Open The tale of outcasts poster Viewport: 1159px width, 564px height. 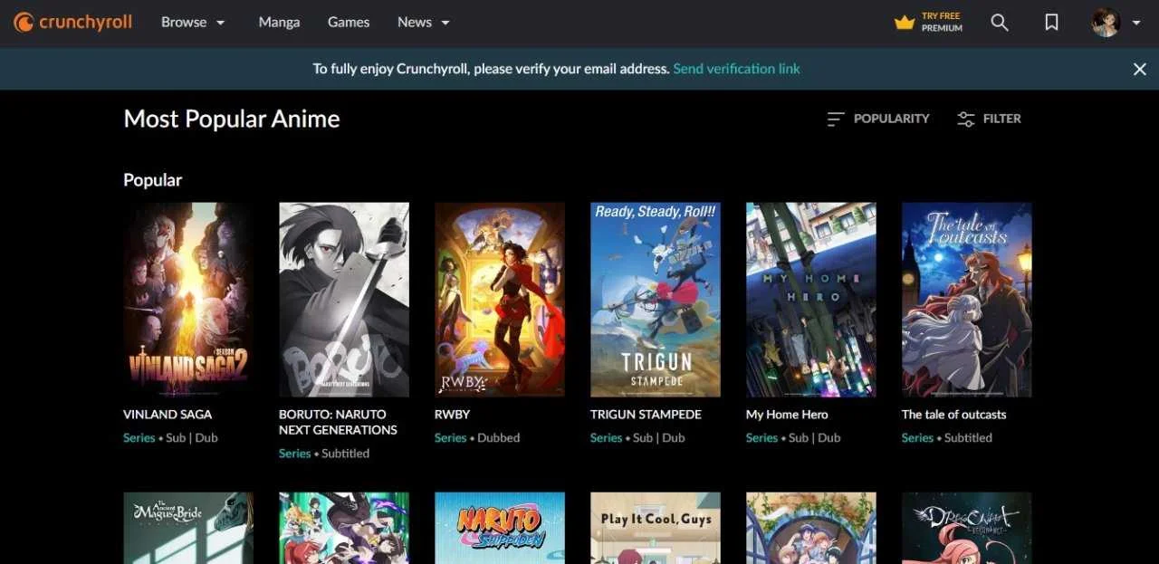[x=967, y=300]
